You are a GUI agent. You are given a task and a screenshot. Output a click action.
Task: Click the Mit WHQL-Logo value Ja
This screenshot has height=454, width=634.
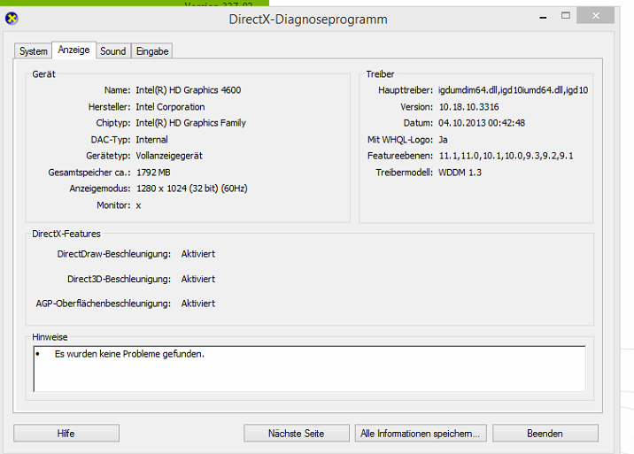[x=443, y=140]
